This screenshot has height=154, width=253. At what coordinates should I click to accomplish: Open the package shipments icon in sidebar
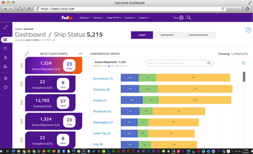[5, 49]
